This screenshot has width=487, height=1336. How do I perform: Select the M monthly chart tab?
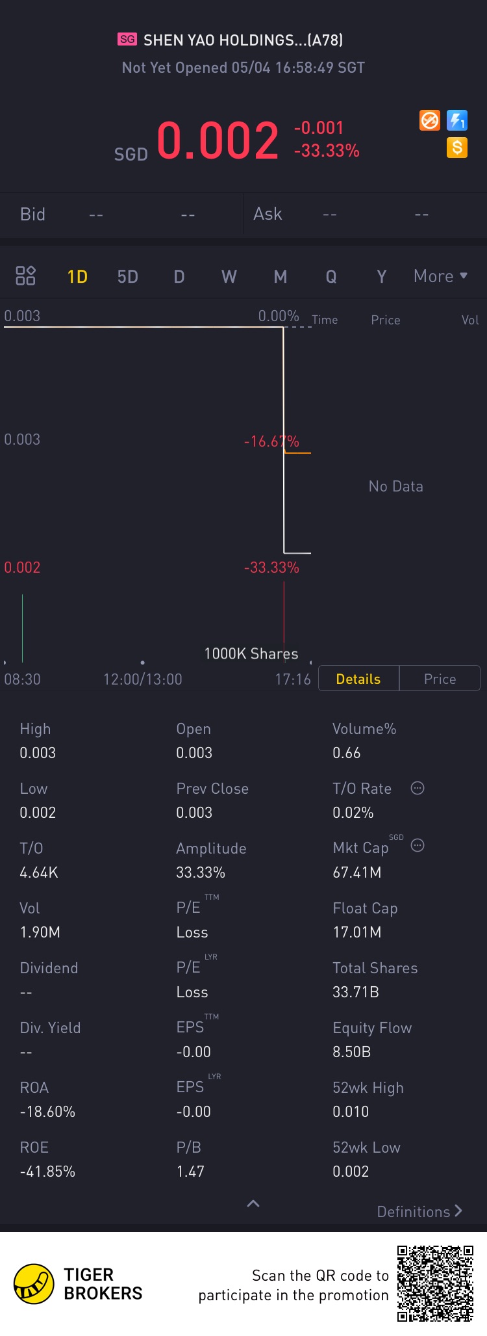(x=281, y=277)
